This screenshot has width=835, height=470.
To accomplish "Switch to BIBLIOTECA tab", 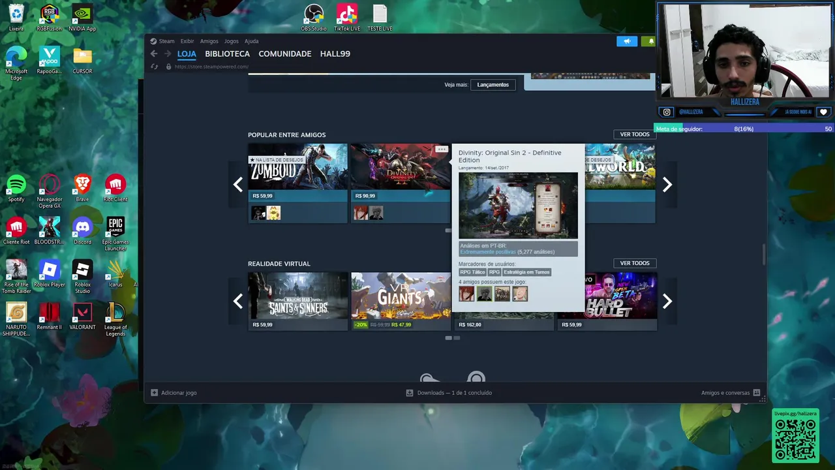I will (227, 54).
